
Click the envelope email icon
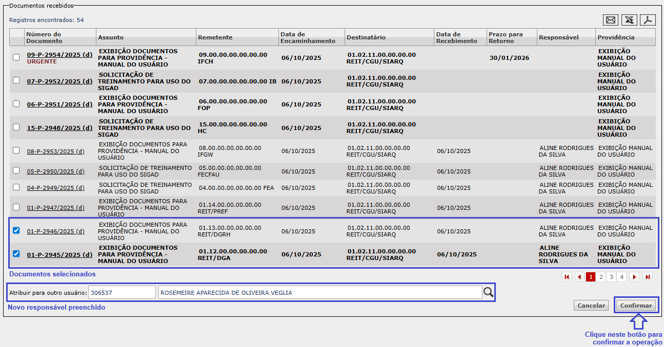611,20
